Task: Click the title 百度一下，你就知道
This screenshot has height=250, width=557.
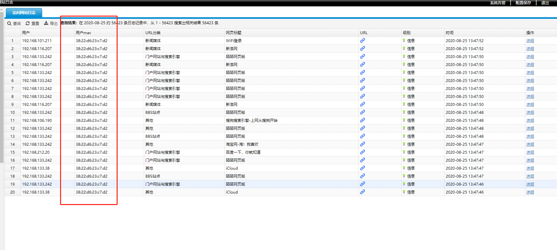Action: (x=243, y=152)
